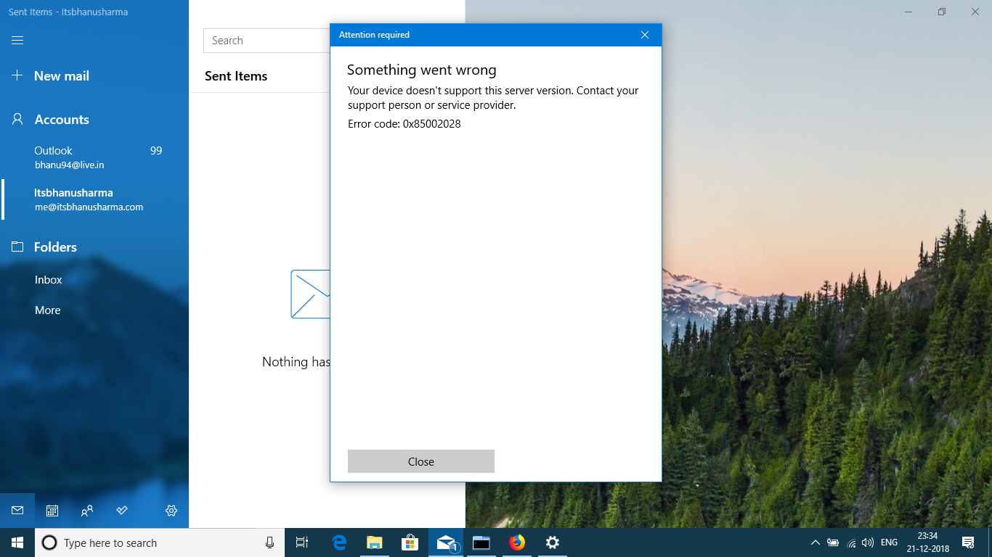Check battery status tray icon
992x557 pixels.
[833, 542]
